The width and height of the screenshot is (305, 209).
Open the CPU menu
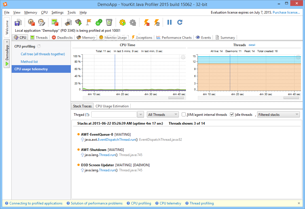tap(44, 12)
